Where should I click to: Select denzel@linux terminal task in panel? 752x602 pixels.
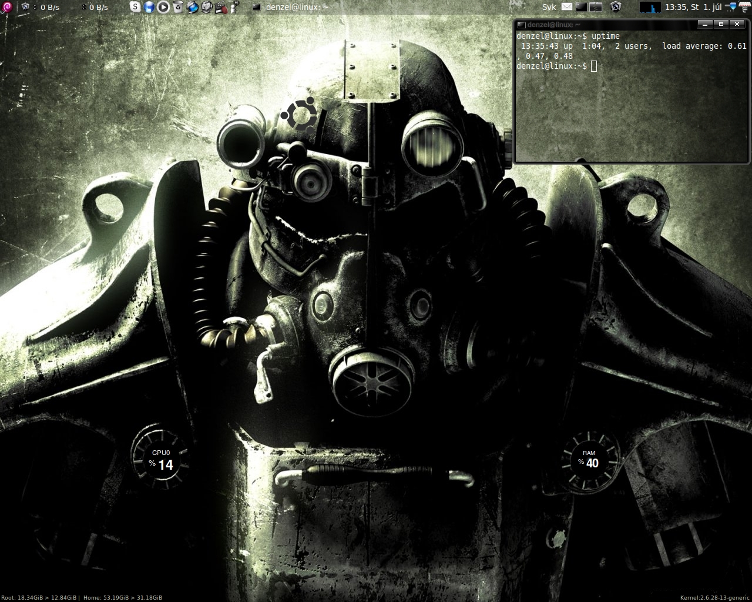[x=290, y=7]
